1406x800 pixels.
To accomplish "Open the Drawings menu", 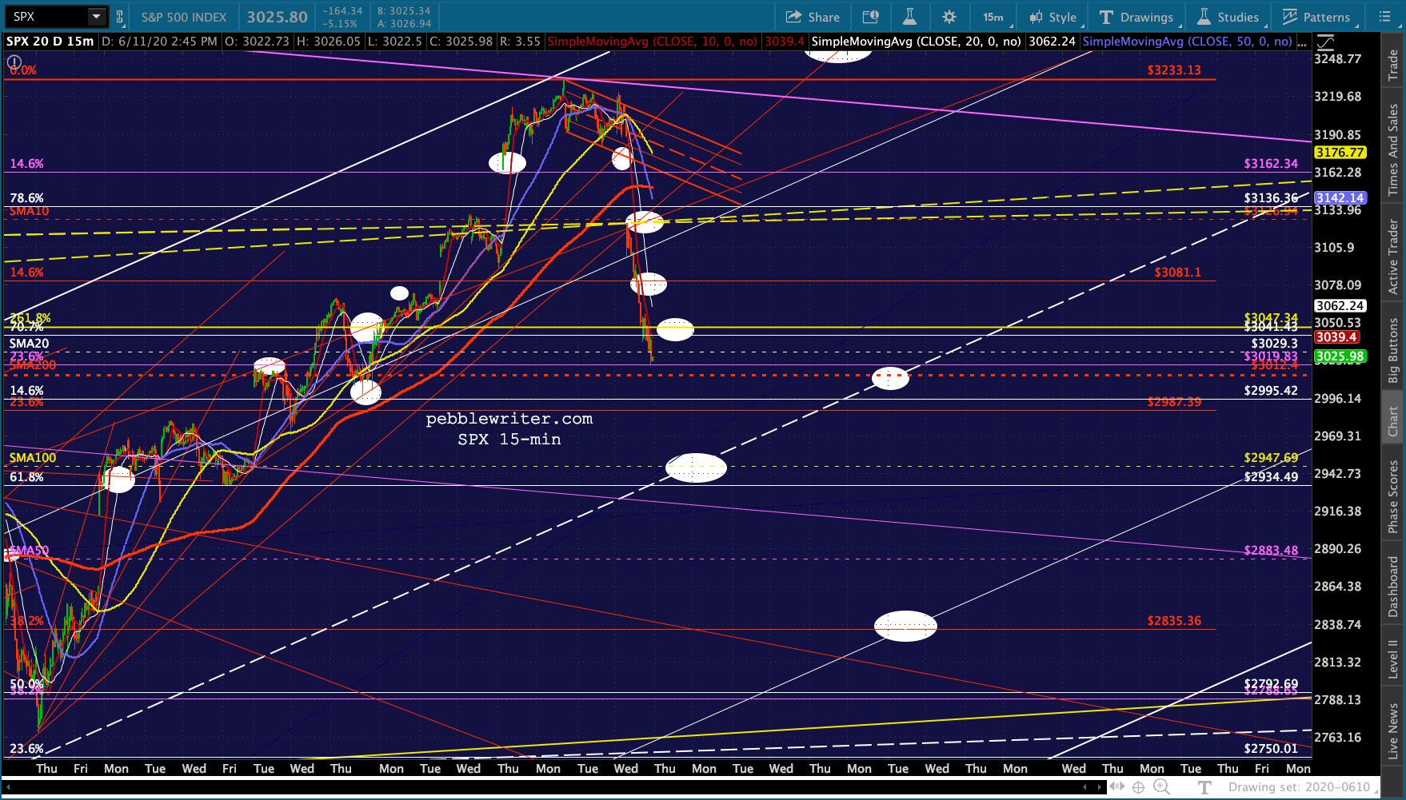I will [x=1136, y=17].
